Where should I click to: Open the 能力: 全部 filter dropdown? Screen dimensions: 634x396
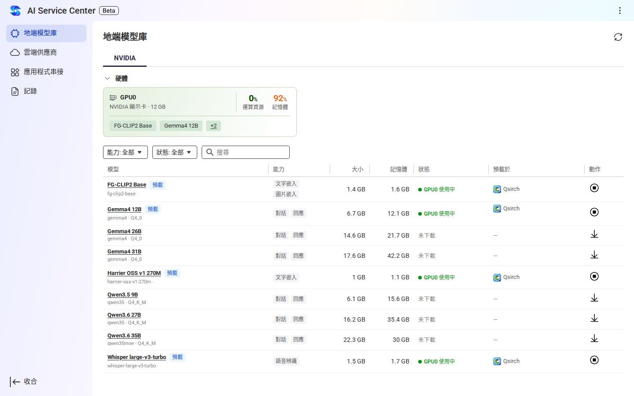tap(125, 152)
